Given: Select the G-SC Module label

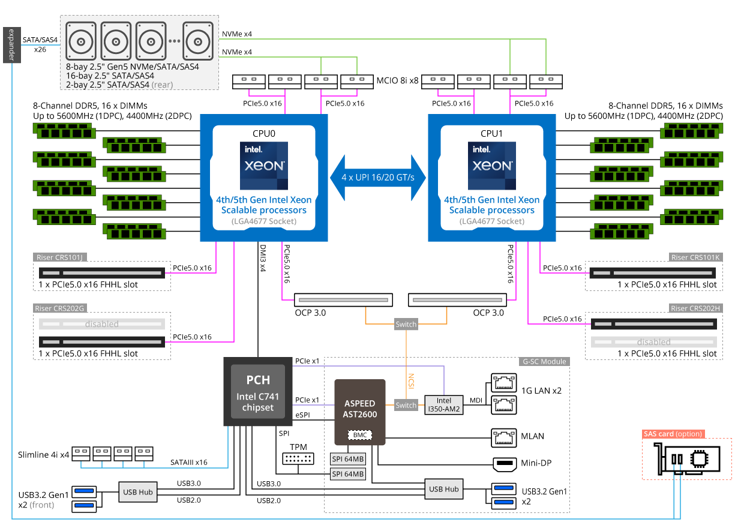Looking at the screenshot, I should point(544,362).
